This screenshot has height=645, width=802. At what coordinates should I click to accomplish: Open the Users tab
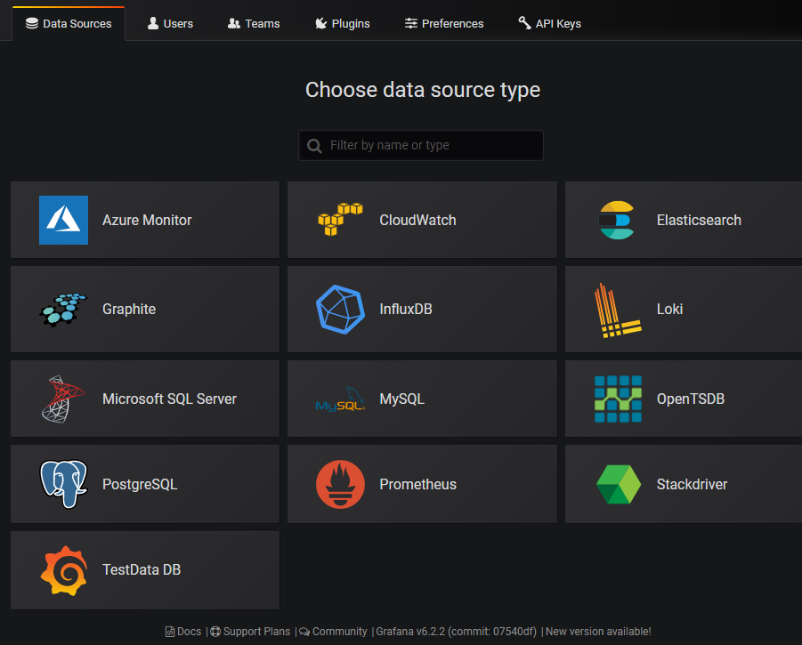point(170,23)
